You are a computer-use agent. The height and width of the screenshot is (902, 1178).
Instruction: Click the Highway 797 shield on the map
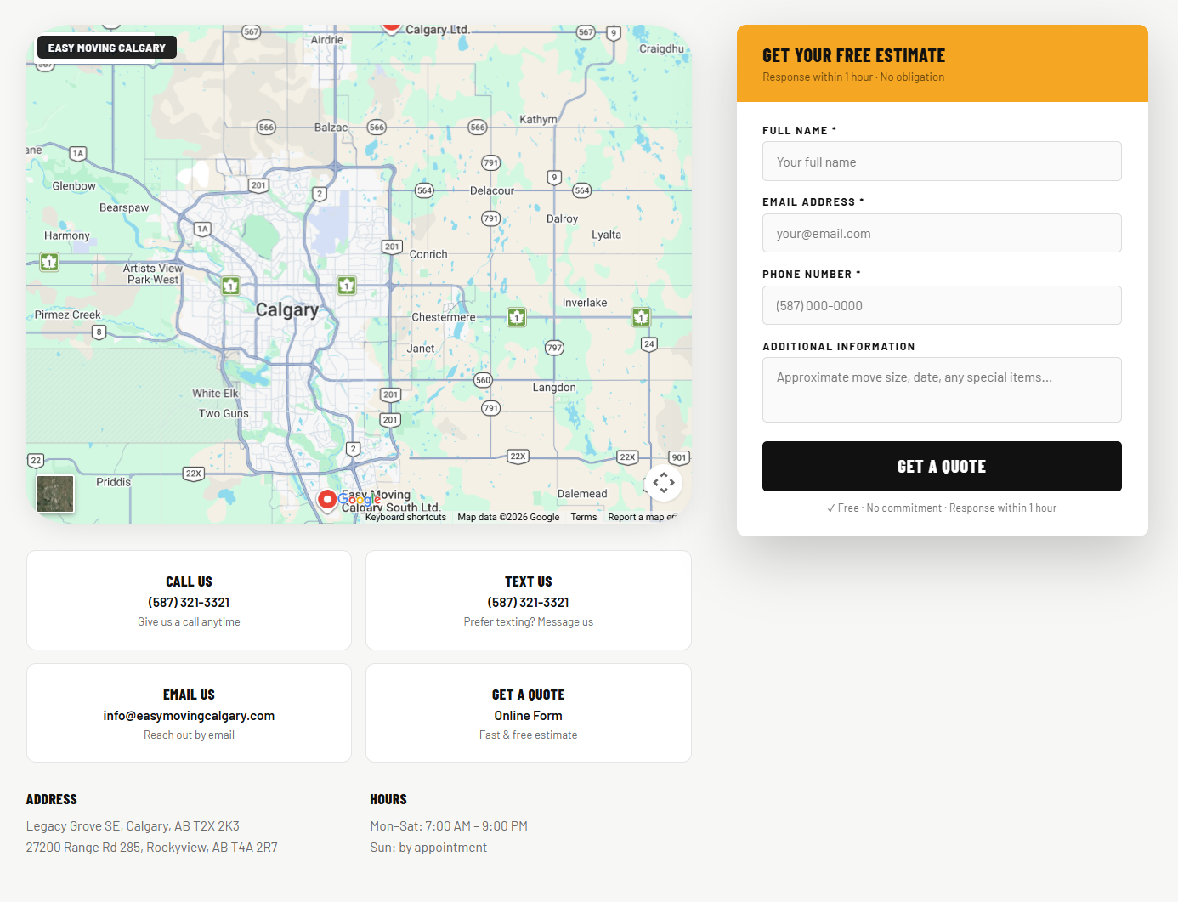click(554, 348)
